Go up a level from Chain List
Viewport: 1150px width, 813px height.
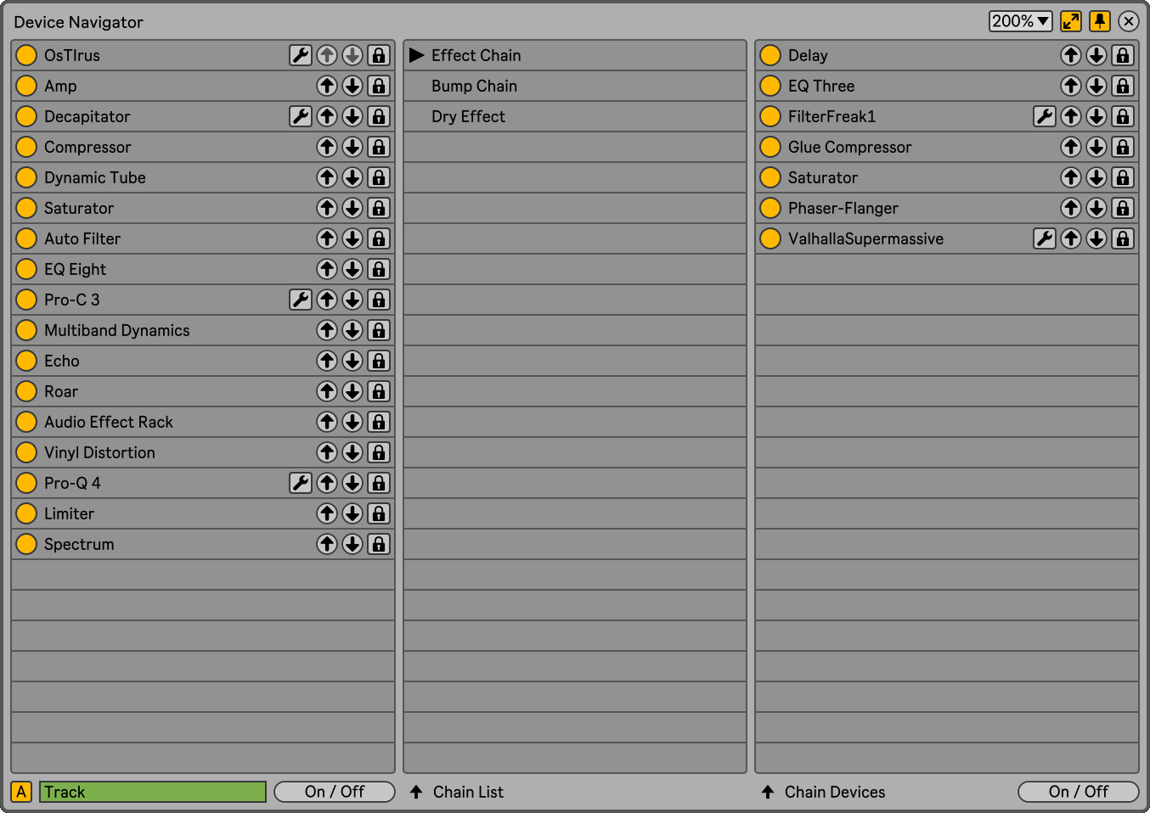[x=416, y=792]
